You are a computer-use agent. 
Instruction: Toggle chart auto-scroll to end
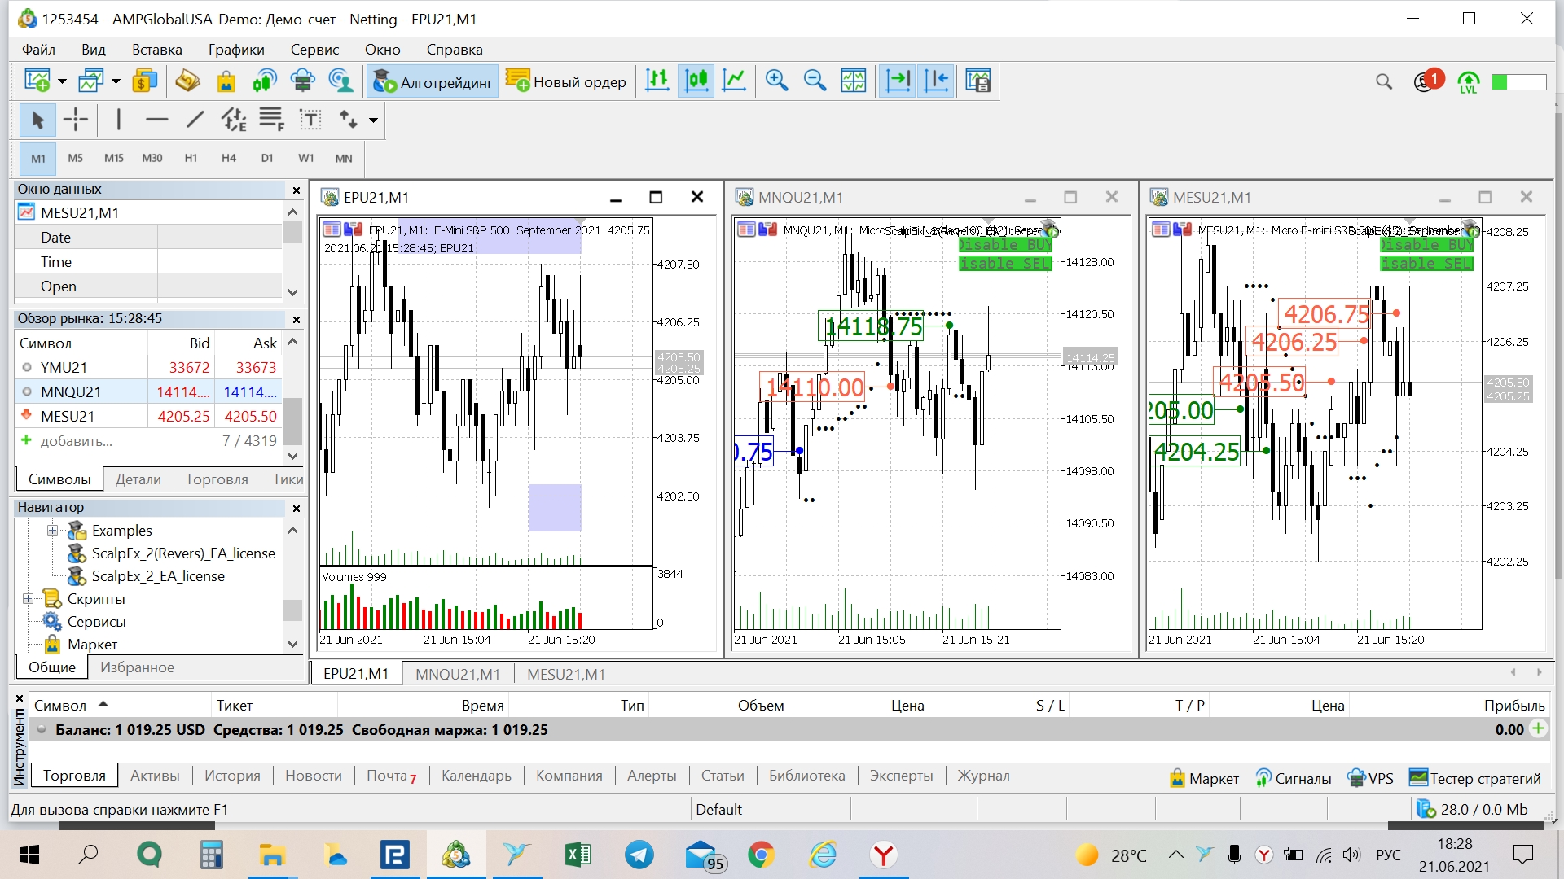898,81
